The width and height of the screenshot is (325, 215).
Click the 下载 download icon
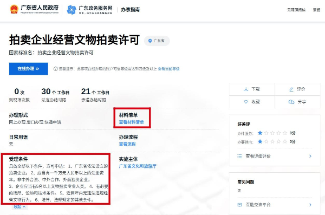click(246, 89)
